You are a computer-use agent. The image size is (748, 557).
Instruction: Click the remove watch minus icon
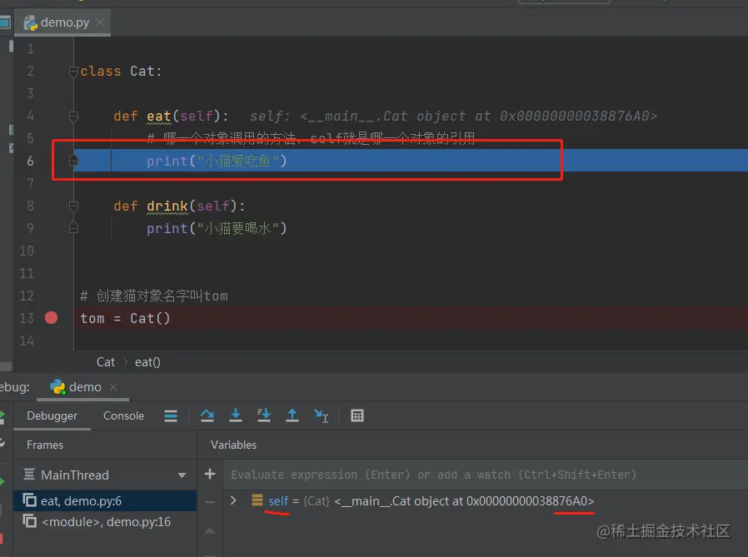210,502
